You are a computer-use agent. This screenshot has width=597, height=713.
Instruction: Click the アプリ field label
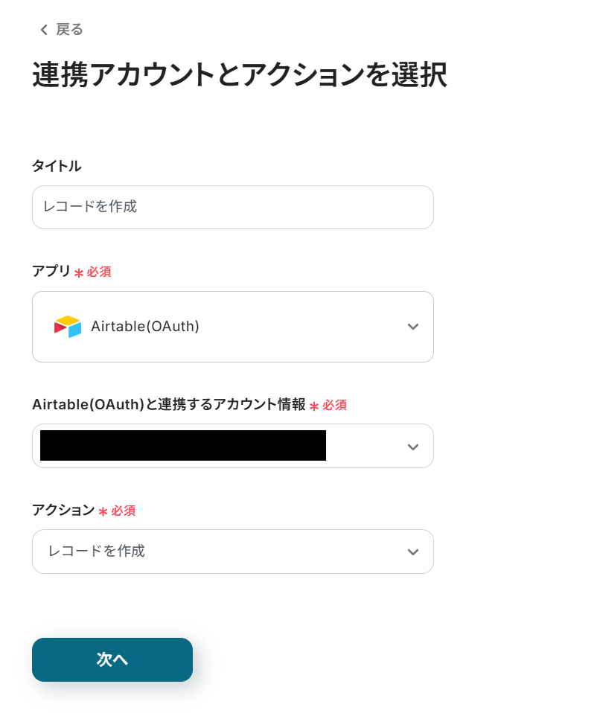(x=51, y=272)
